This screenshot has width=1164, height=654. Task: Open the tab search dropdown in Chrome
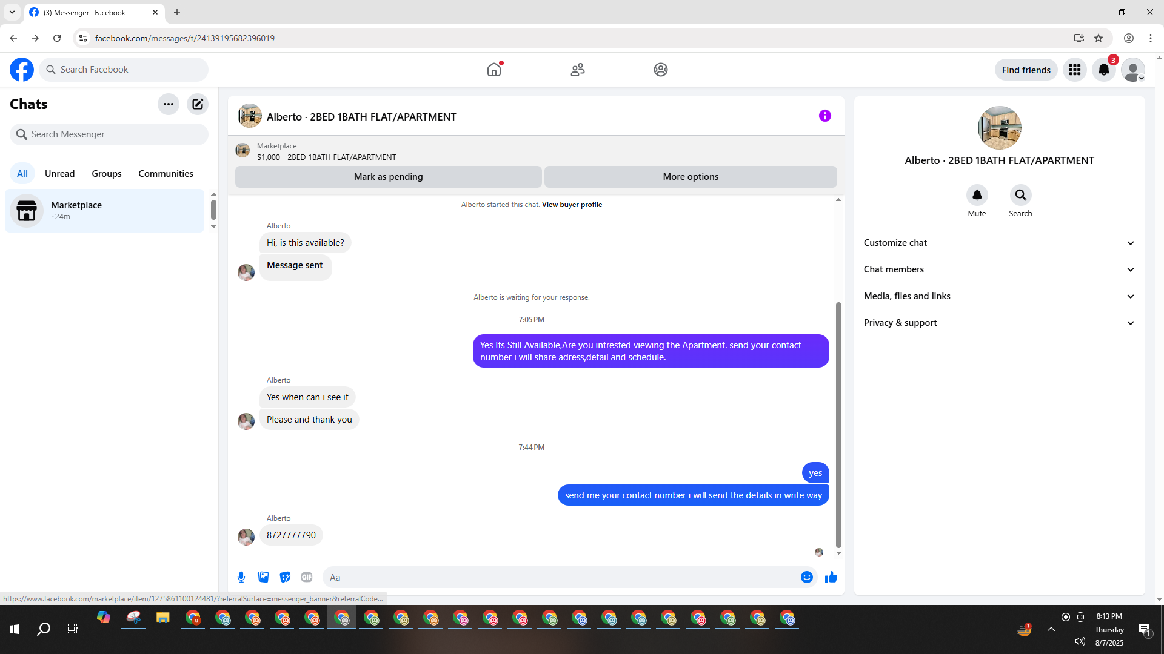[x=12, y=12]
